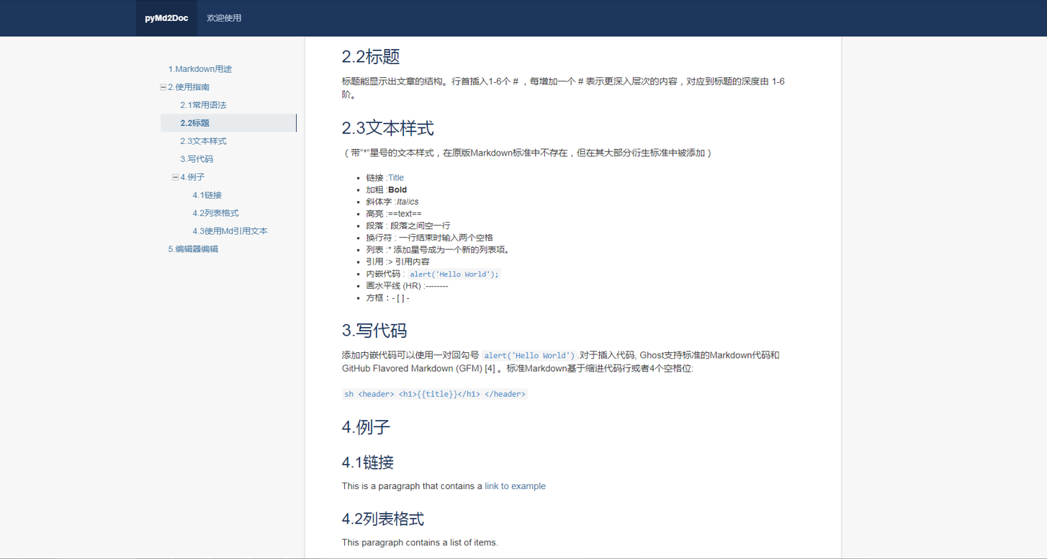Select 2.1常用语法 in the sidebar
This screenshot has width=1047, height=559.
(x=204, y=104)
